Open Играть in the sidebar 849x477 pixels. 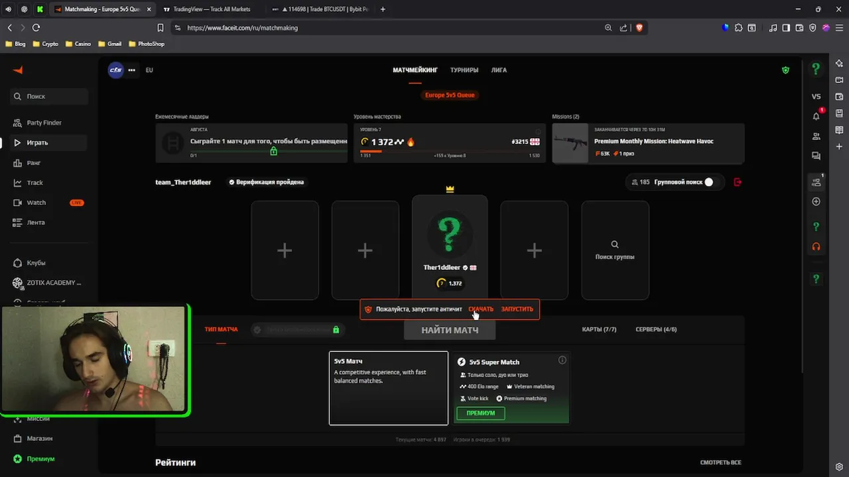(49, 142)
